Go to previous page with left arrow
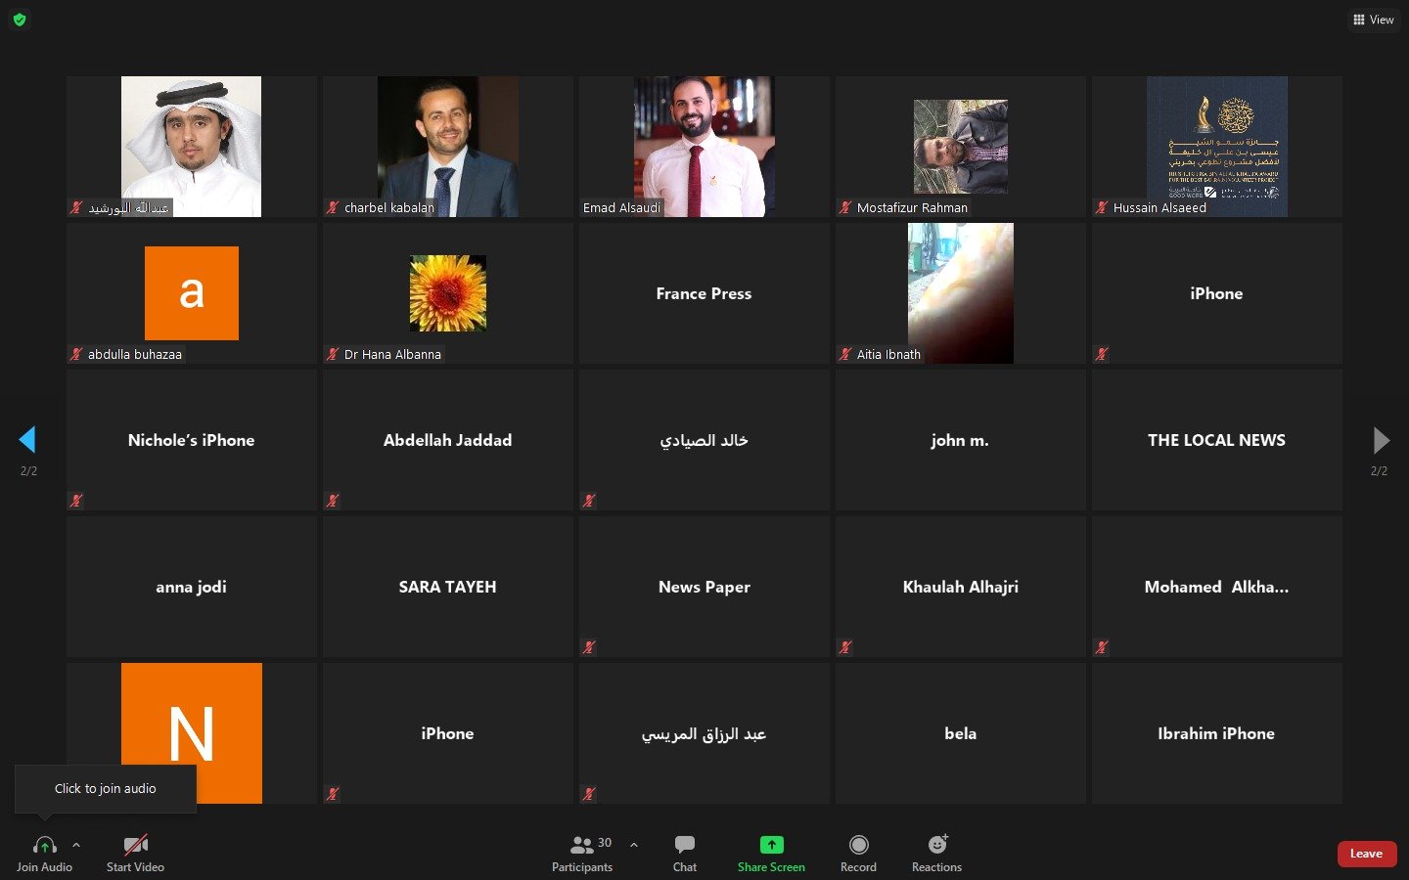 27,440
